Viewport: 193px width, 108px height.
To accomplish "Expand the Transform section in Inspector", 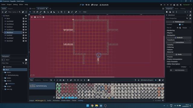I will click(171, 40).
